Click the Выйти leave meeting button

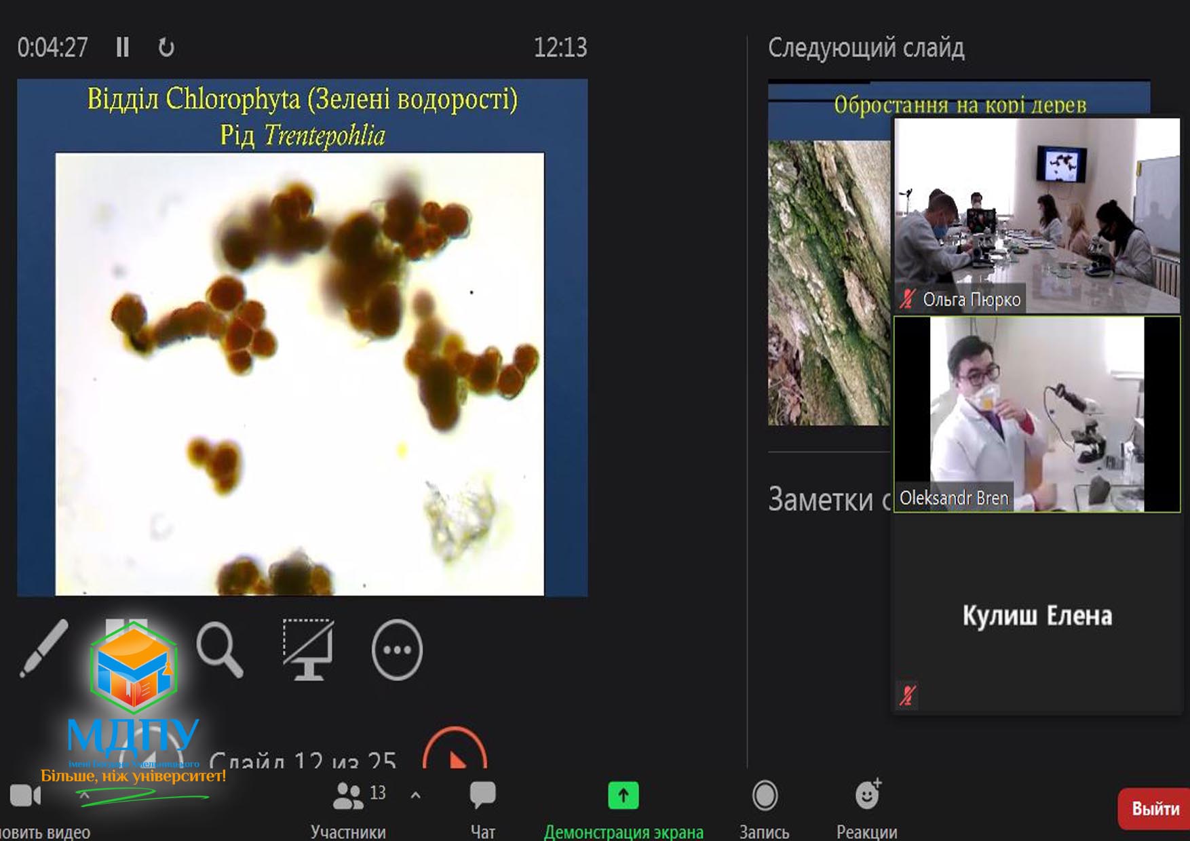(1154, 808)
